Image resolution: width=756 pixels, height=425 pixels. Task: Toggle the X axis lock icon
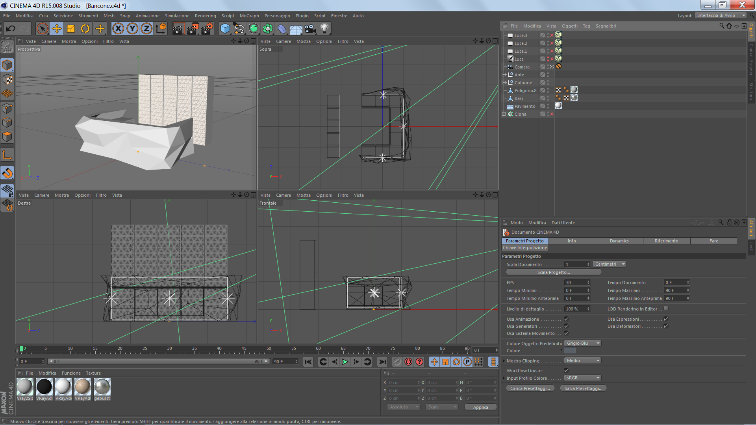pos(118,29)
